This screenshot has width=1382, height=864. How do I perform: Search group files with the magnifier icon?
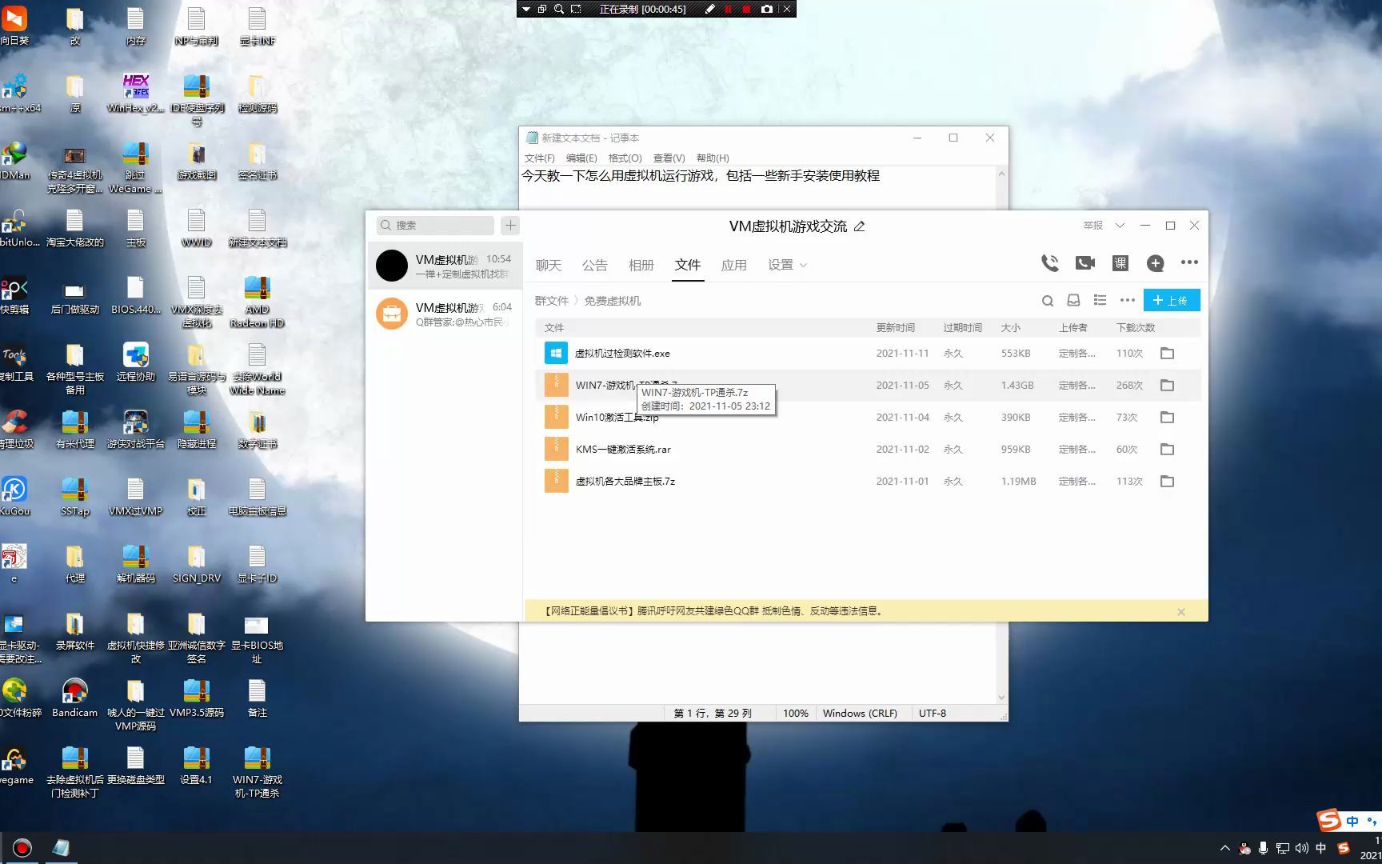click(x=1048, y=301)
